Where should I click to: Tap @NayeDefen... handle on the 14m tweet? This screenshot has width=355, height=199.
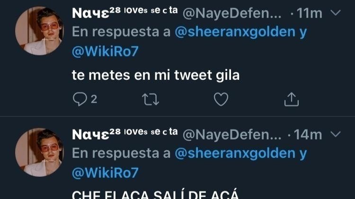(232, 135)
